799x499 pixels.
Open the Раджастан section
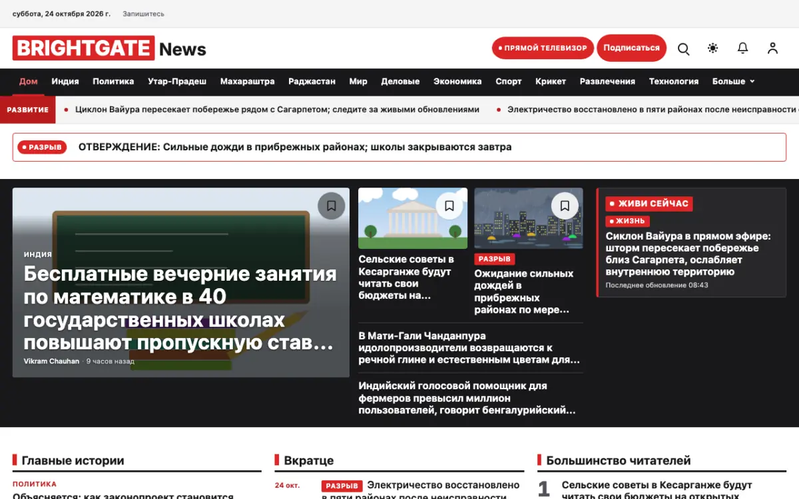click(312, 81)
